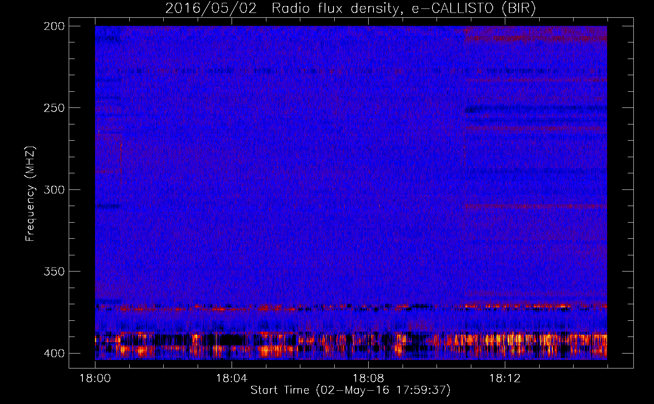
Task: Click the '18:04' time tick label
Action: [232, 379]
